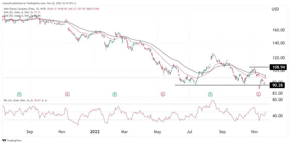Select the EMA 25 indicator legend
Image resolution: width=290 pixels, height=144 pixels.
[x=22, y=12]
